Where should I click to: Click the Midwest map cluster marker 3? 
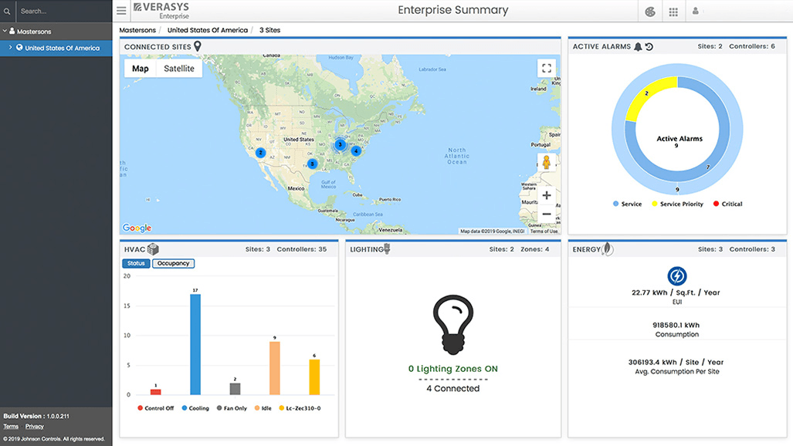340,144
